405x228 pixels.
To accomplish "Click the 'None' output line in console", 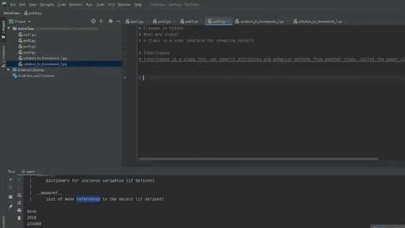I will click(x=32, y=212).
